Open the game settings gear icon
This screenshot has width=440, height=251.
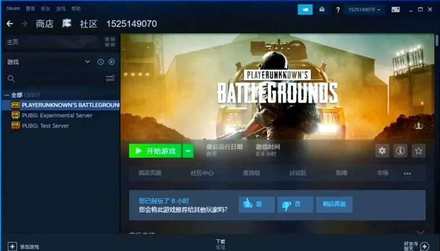point(382,151)
